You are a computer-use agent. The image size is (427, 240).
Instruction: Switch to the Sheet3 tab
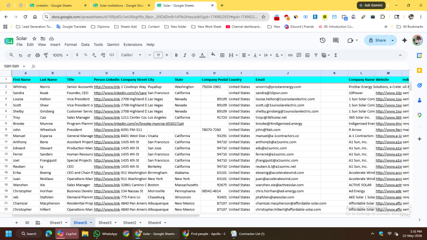[105, 222]
